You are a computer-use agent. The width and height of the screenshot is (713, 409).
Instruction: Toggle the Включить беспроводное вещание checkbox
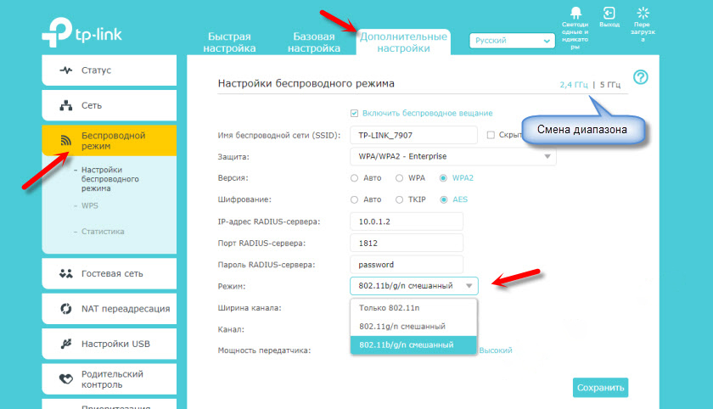tap(355, 113)
